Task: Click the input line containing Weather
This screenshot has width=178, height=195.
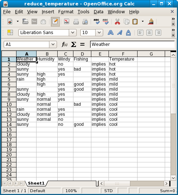Action: click(133, 44)
